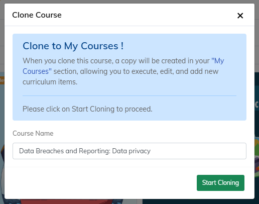
Task: Click the Start Cloning button
Action: pyautogui.click(x=220, y=183)
